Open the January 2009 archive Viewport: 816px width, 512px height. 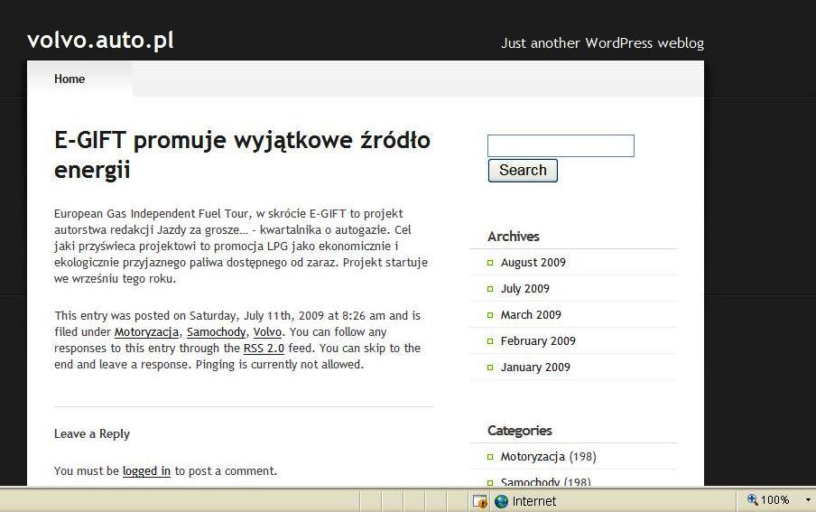(x=535, y=368)
